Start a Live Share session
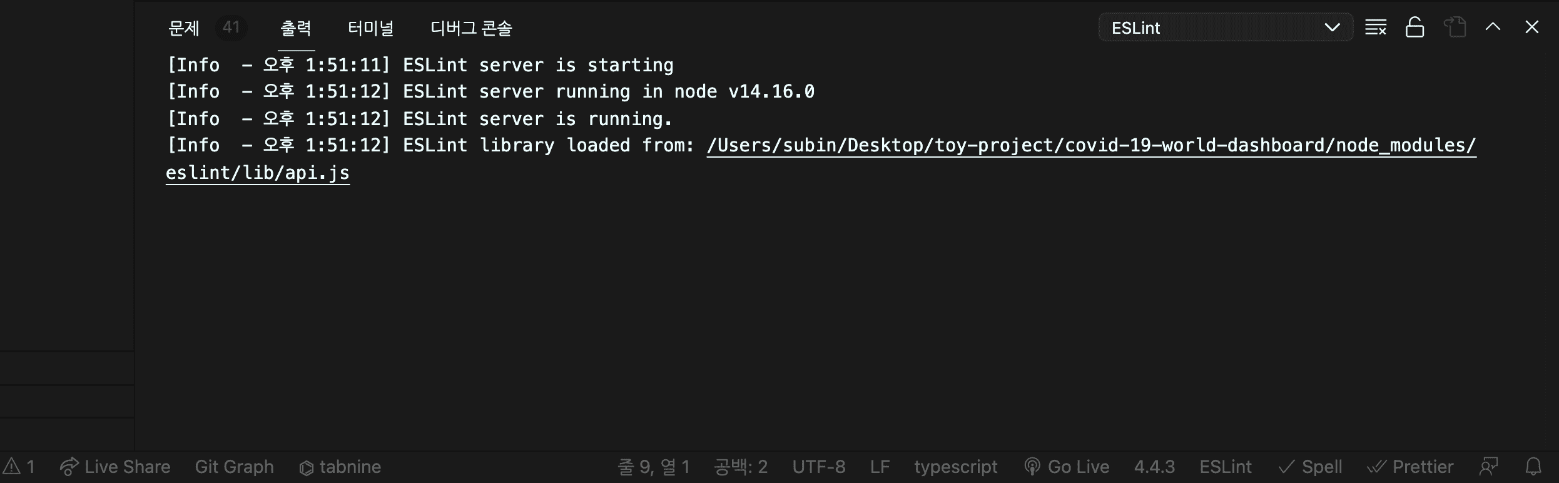This screenshot has height=483, width=1559. point(115,467)
